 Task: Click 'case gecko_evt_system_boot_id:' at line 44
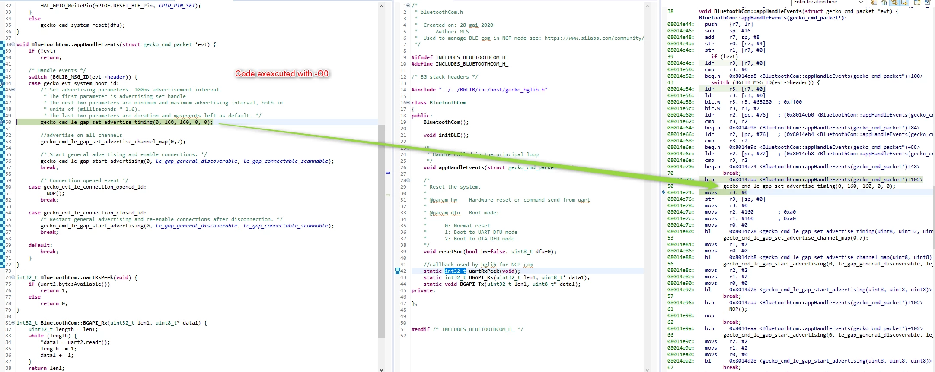tap(73, 83)
